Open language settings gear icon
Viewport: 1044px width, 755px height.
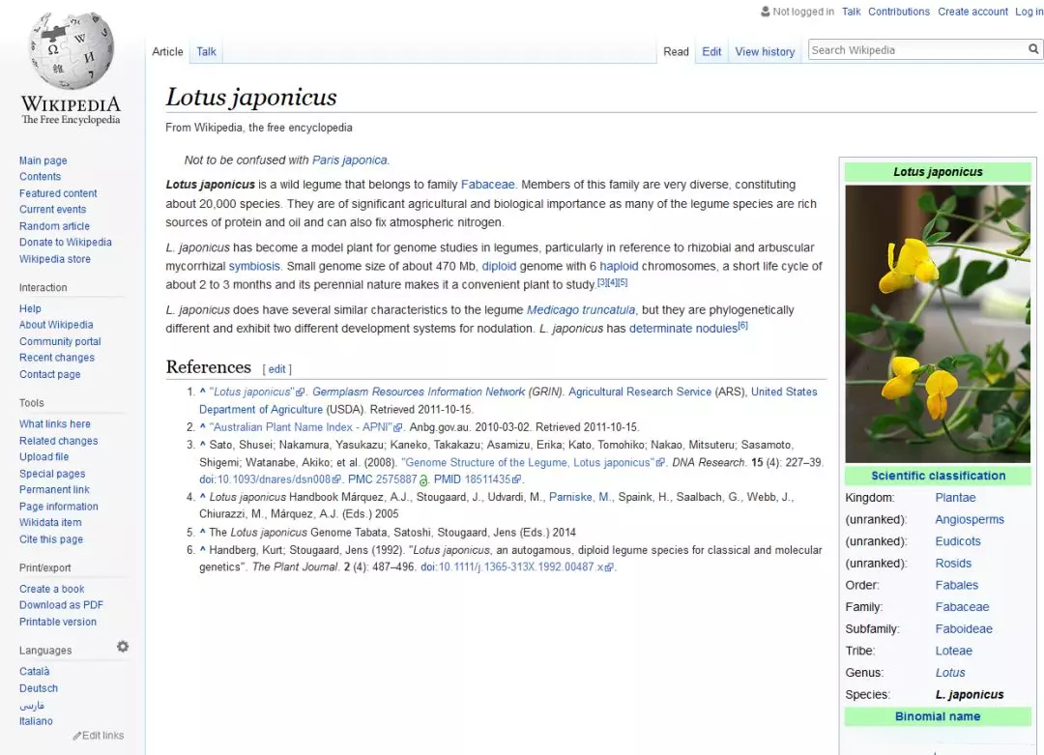click(123, 647)
